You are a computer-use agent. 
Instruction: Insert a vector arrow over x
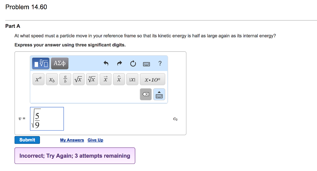coord(106,79)
